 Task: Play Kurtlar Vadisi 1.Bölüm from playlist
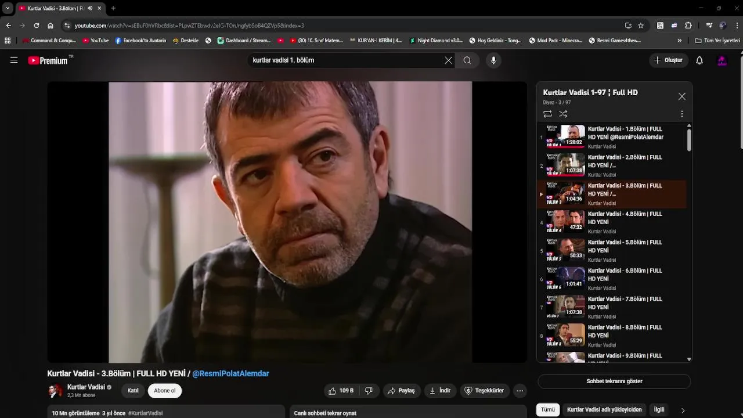pos(612,138)
